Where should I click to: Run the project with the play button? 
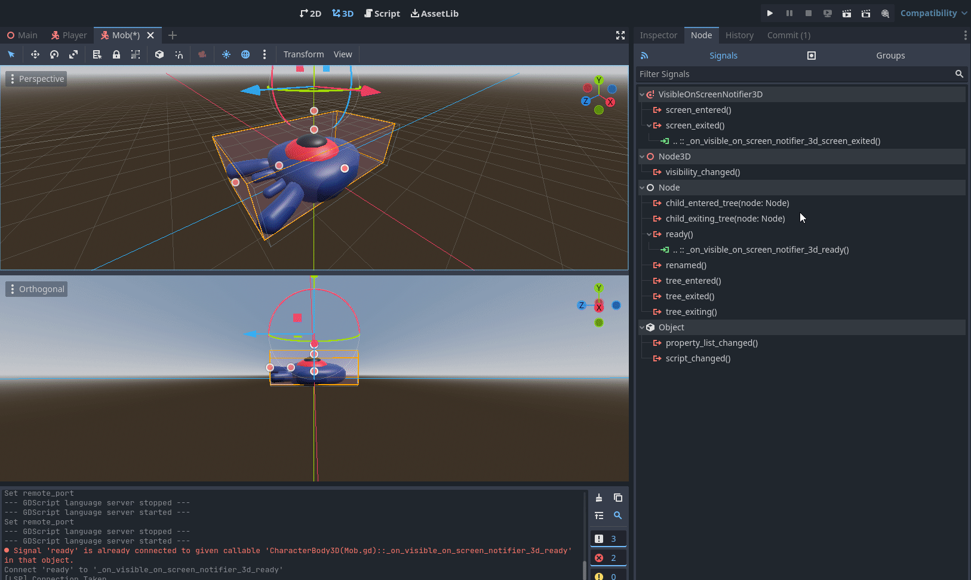tap(770, 13)
